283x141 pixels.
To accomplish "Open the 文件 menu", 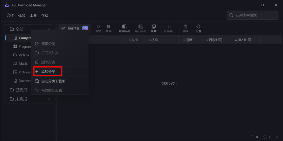I will [x=10, y=15].
